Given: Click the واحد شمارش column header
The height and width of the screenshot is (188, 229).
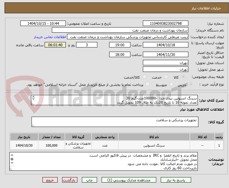Looking at the screenshot, I should point(105,137).
